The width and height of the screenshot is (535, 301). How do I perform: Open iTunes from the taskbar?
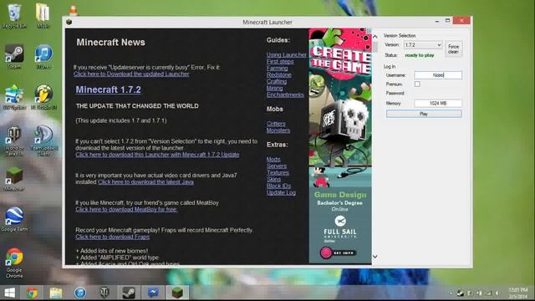[x=80, y=293]
